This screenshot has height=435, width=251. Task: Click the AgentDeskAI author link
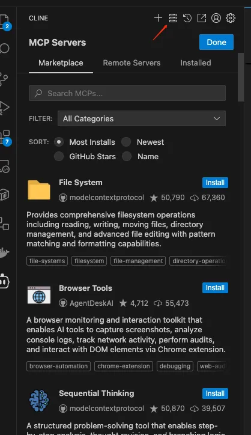(91, 303)
